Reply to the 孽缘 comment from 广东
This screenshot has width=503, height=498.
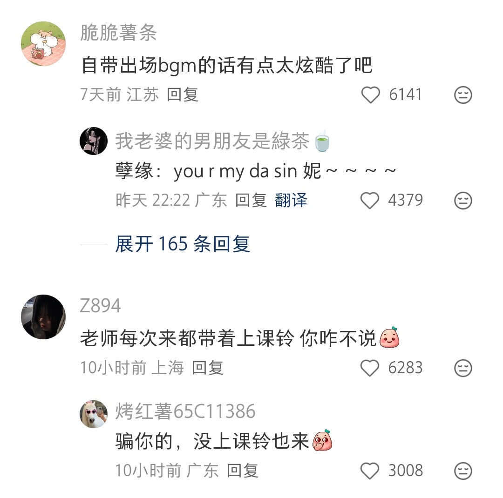click(x=251, y=201)
